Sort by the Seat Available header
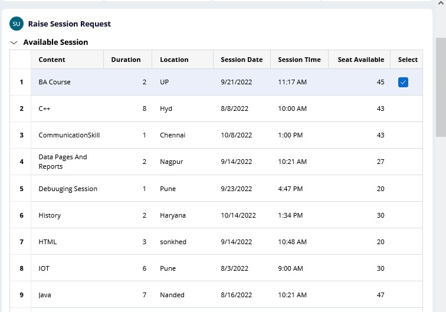This screenshot has width=446, height=312. click(x=360, y=60)
